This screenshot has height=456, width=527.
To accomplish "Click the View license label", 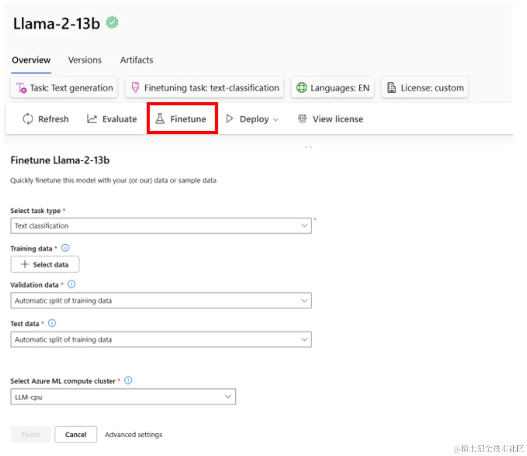I will point(338,119).
